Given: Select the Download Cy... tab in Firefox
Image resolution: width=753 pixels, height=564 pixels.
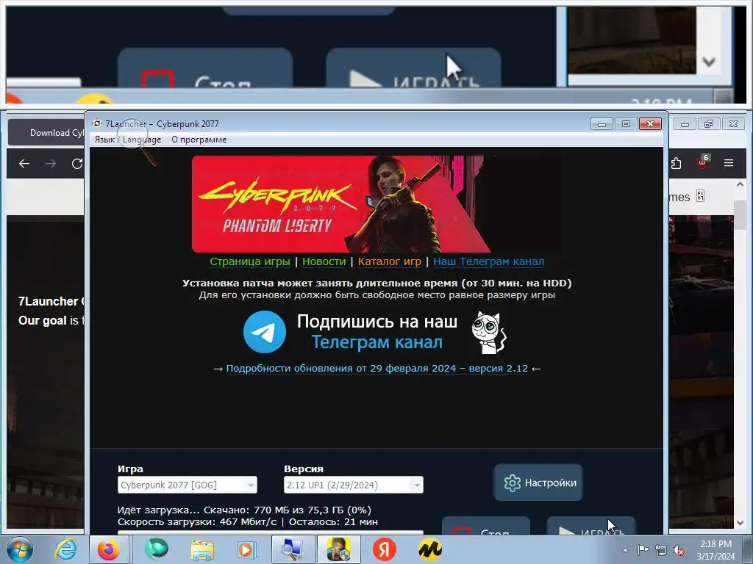Looking at the screenshot, I should [x=46, y=133].
